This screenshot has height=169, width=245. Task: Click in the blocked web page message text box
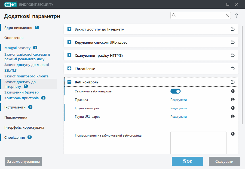198,143
